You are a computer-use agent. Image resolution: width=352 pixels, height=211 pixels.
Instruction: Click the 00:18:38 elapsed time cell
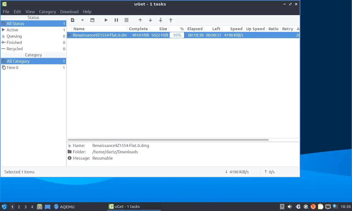[x=196, y=35]
